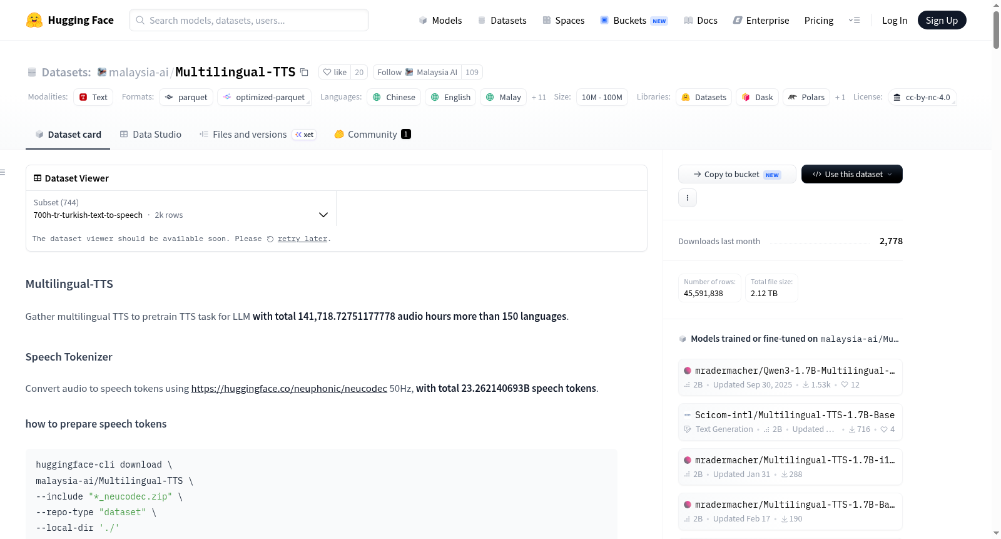Click the optimized-parquet format tag

[x=264, y=97]
